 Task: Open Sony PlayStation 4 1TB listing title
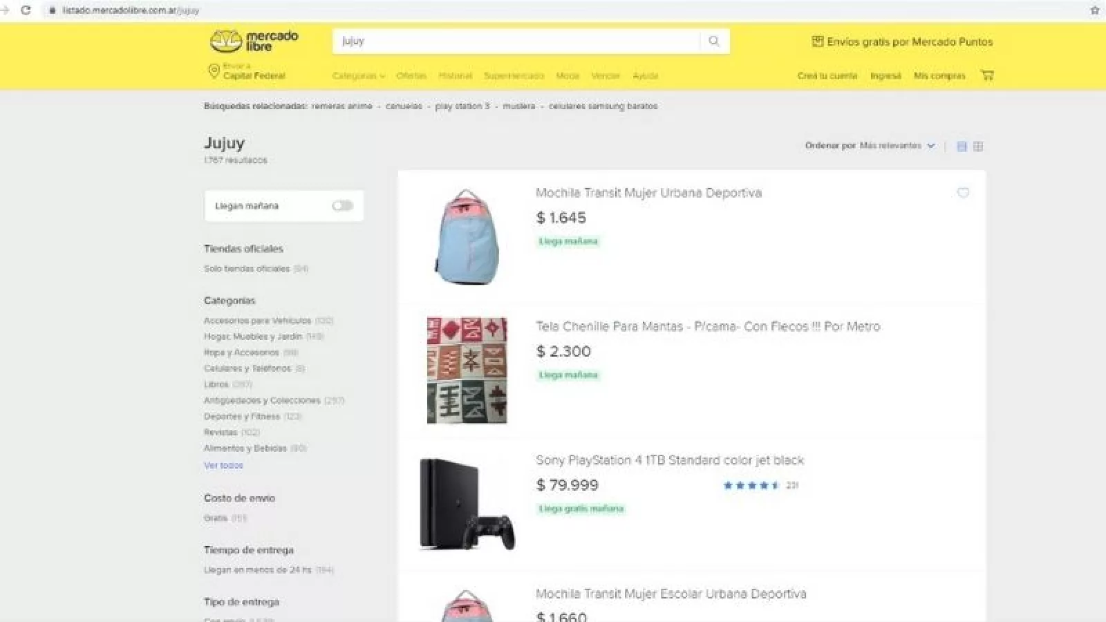(670, 460)
